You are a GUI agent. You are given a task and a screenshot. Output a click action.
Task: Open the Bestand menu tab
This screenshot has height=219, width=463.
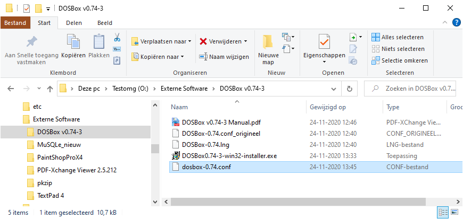point(15,23)
